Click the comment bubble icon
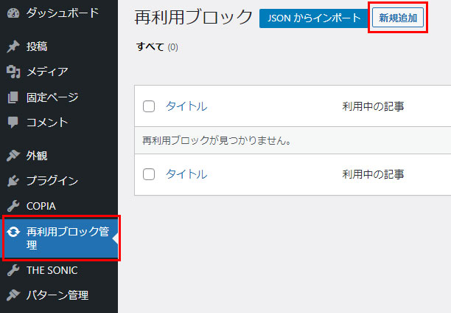The width and height of the screenshot is (451, 313). (x=13, y=123)
